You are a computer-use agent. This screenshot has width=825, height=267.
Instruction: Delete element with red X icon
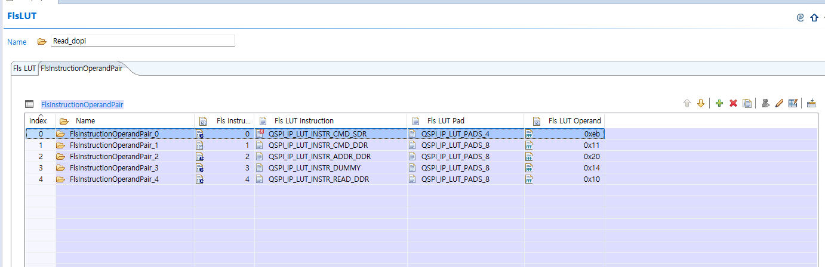pyautogui.click(x=733, y=103)
